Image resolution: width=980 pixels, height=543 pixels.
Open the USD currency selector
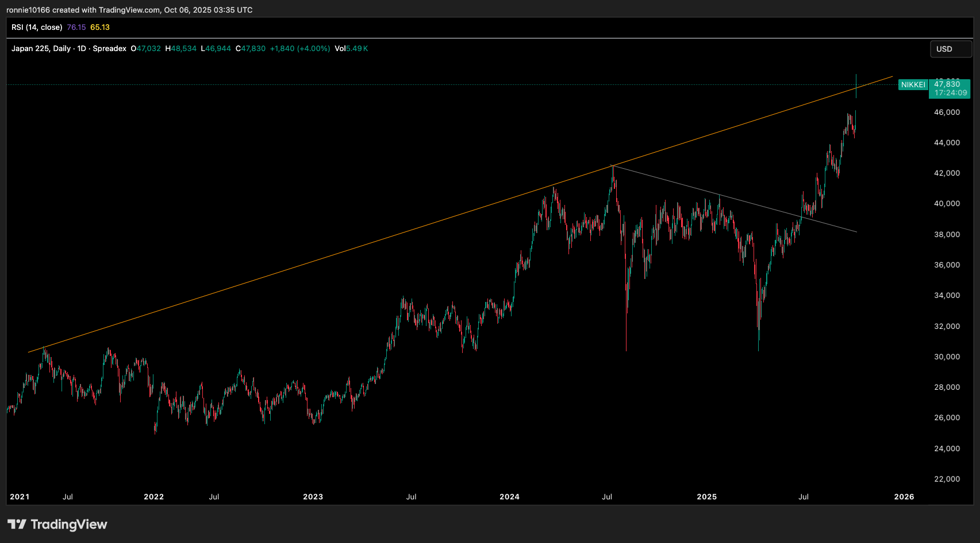coord(950,49)
